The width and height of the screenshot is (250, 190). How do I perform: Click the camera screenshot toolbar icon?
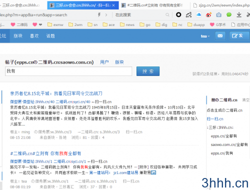(218, 15)
